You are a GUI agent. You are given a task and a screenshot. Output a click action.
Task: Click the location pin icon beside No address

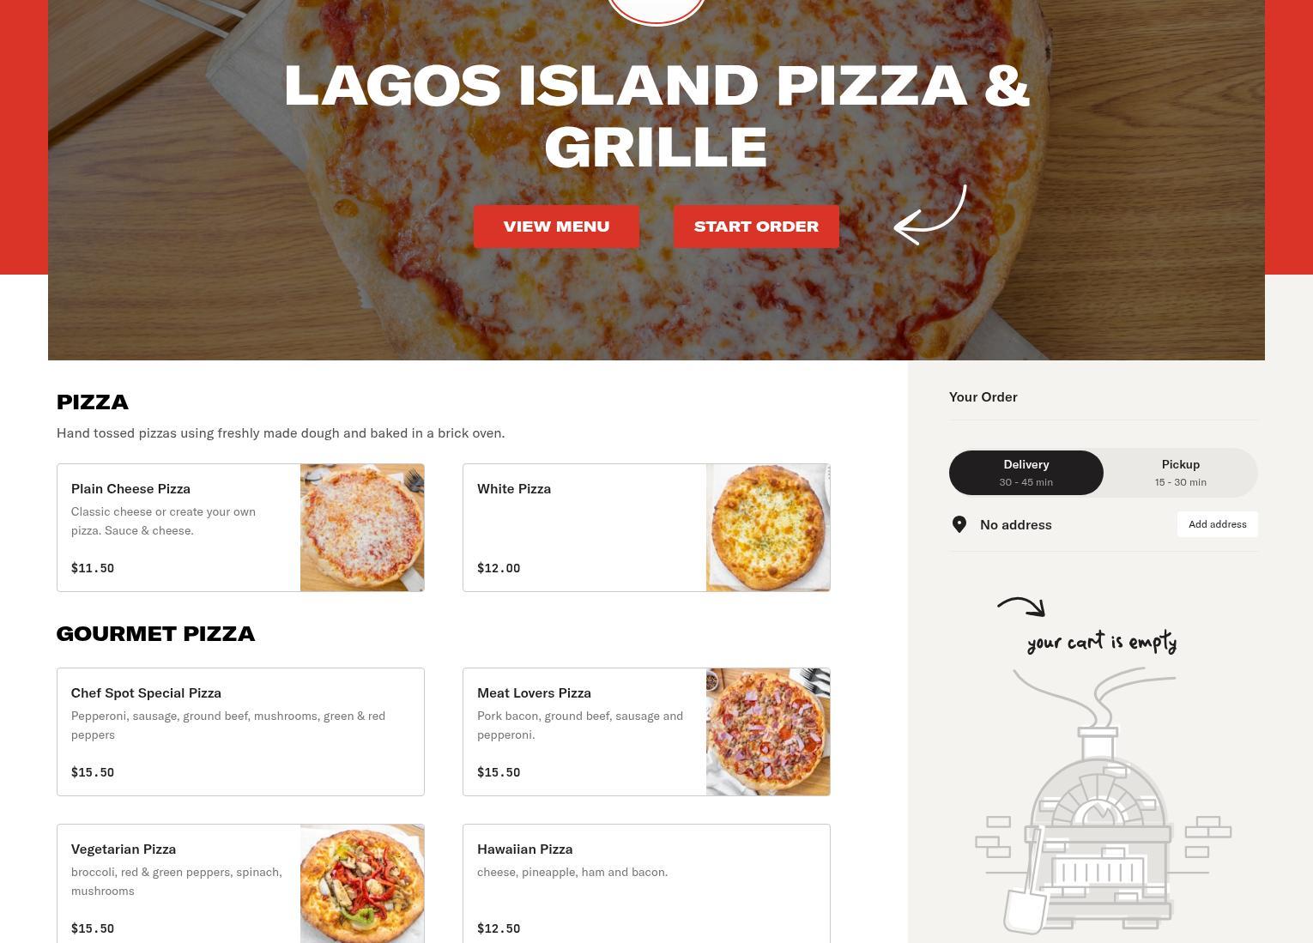tap(959, 524)
